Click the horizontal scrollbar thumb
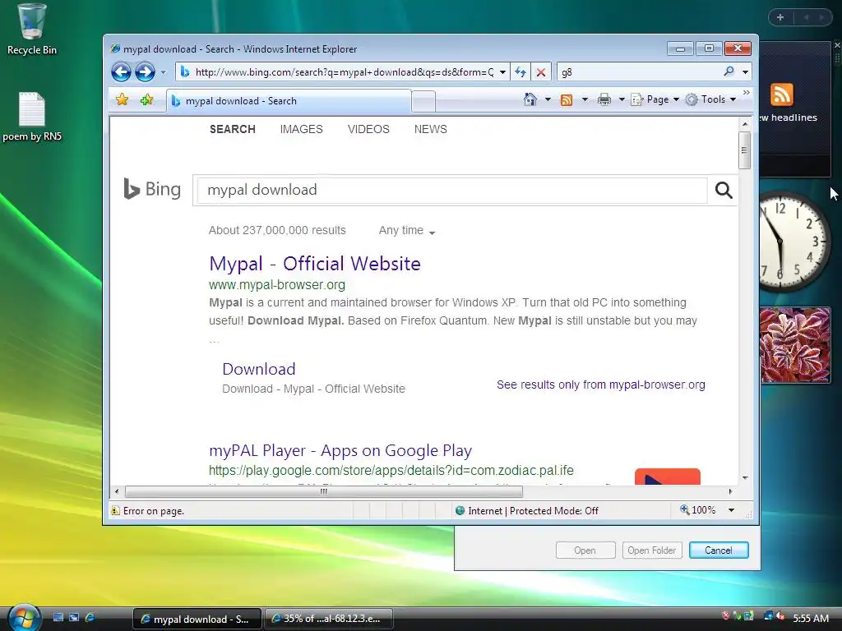Image resolution: width=842 pixels, height=631 pixels. tap(324, 491)
